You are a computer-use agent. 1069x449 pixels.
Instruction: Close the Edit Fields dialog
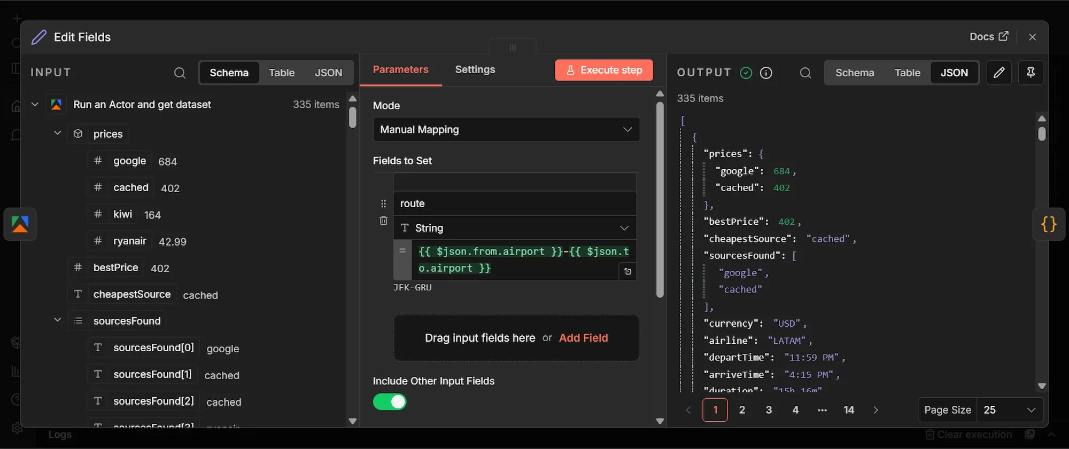tap(1032, 37)
